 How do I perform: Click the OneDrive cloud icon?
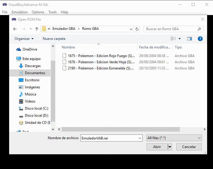coord(19,49)
